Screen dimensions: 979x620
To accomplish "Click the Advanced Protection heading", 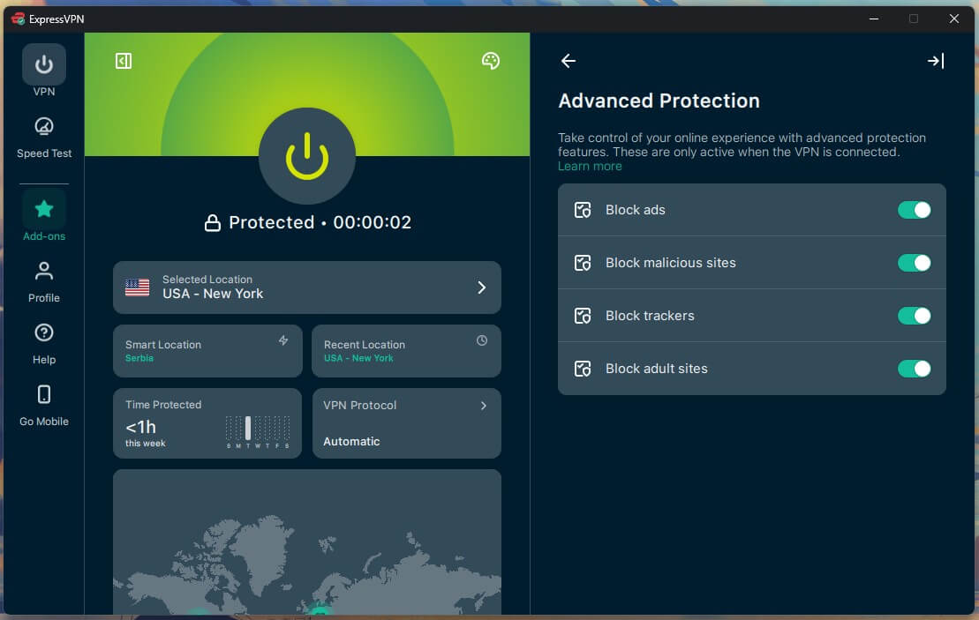I will [x=659, y=101].
